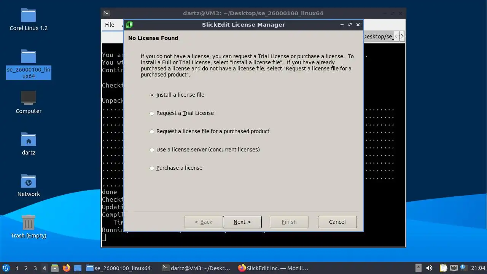Open the Corel Linux 1.2 desktop folder
Viewport: 487px width, 274px height.
click(x=29, y=19)
